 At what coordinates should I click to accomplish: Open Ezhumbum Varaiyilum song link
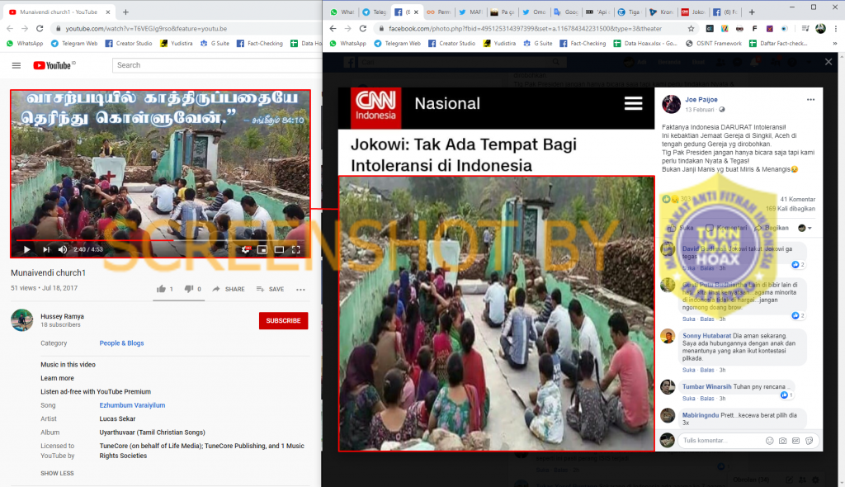coord(132,405)
